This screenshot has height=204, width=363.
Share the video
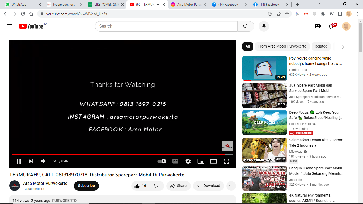point(179,186)
